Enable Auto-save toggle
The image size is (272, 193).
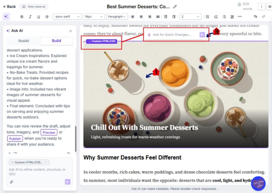click(x=34, y=6)
